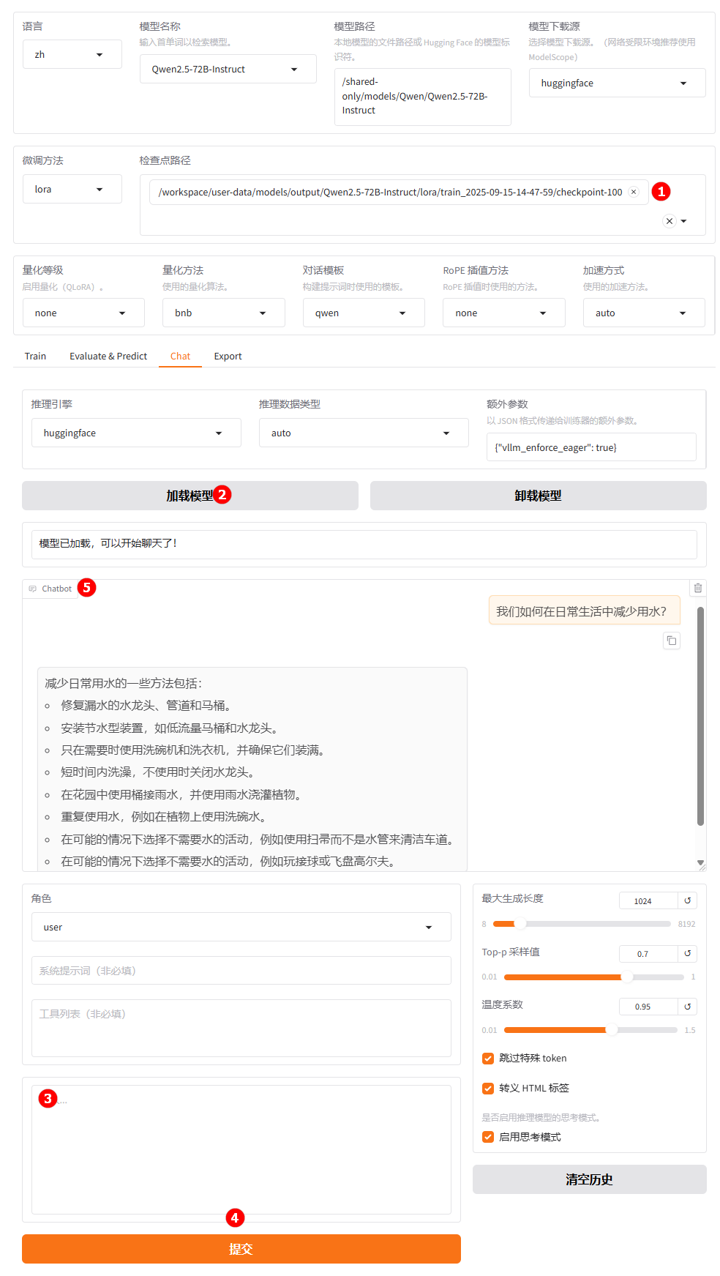Viewport: 720px width, 1276px height.
Task: Toggle the skip special token checkbox
Action: (488, 1058)
